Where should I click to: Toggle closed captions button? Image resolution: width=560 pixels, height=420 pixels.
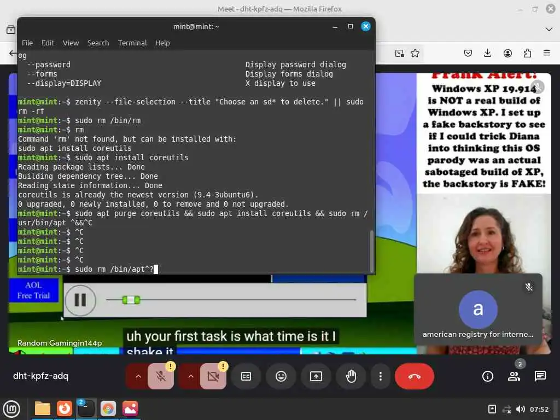pos(246,376)
